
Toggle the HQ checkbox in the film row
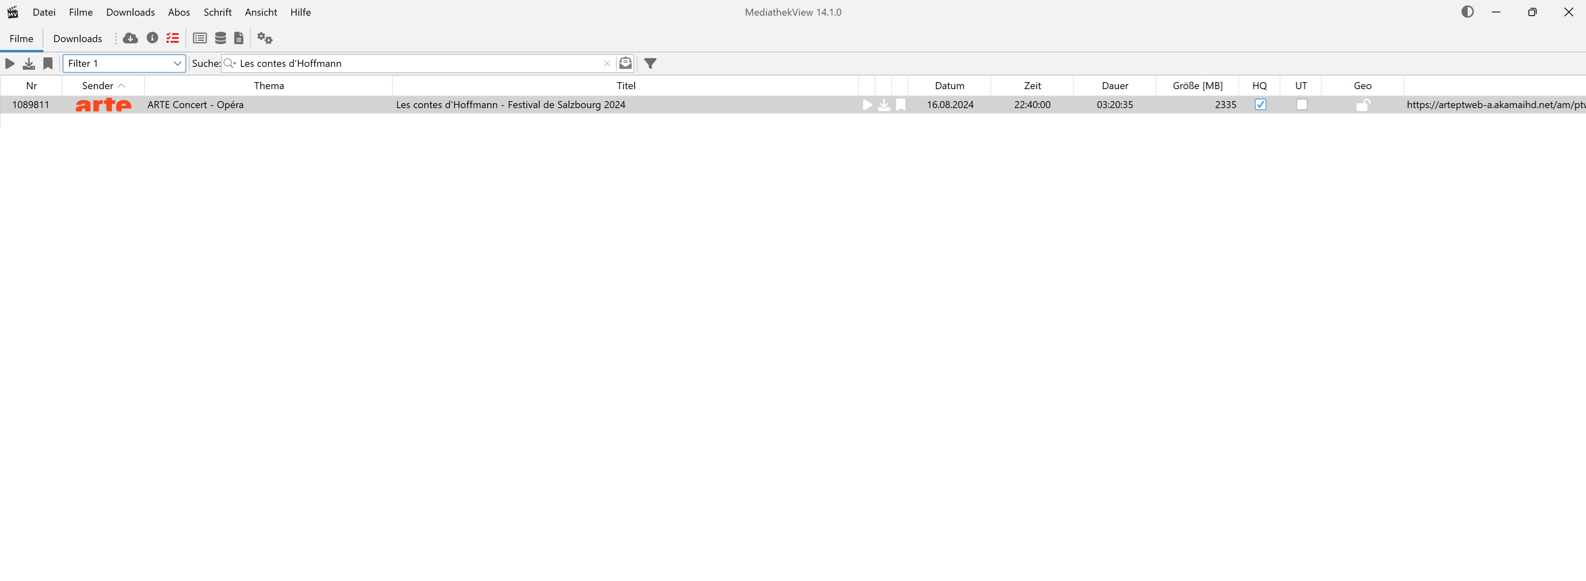point(1260,104)
